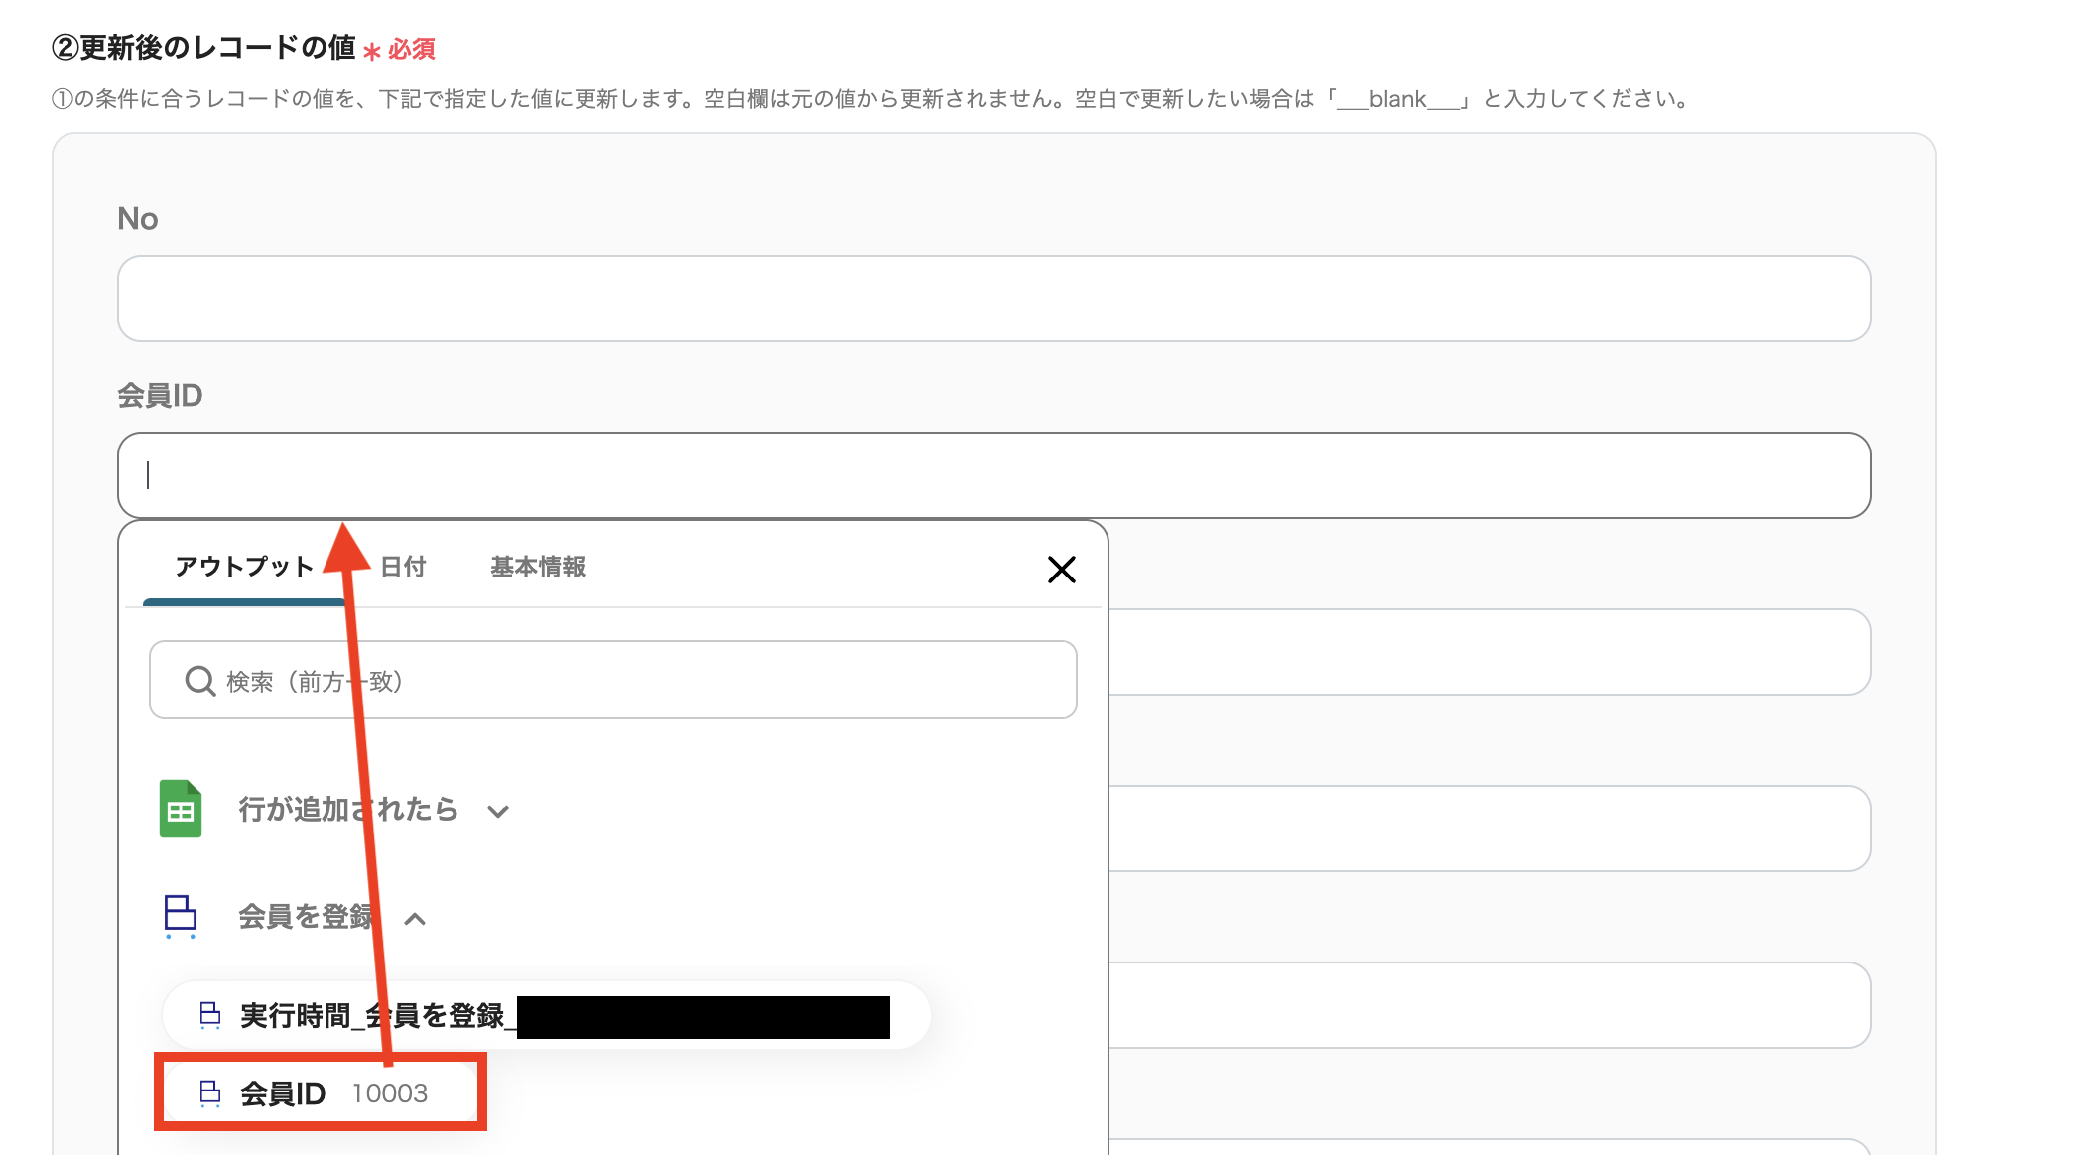Switch to the 日付 tab
This screenshot has height=1155, width=2086.
click(x=403, y=567)
